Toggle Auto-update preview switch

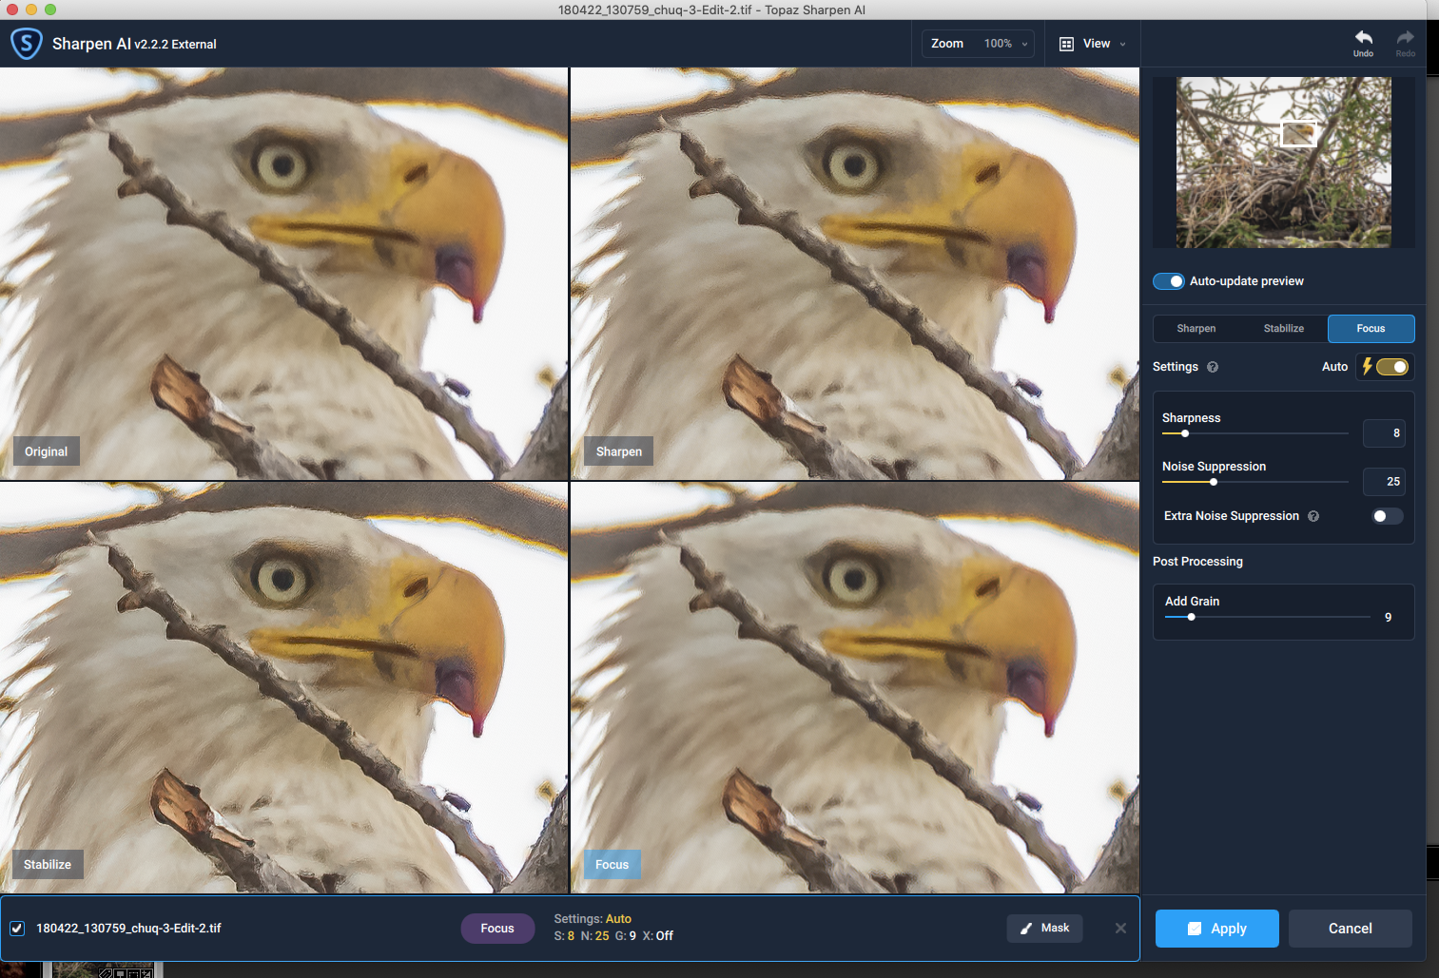[x=1169, y=281]
